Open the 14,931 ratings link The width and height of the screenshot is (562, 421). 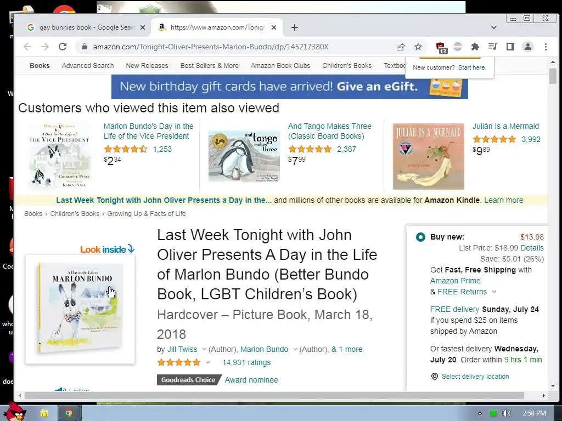246,362
